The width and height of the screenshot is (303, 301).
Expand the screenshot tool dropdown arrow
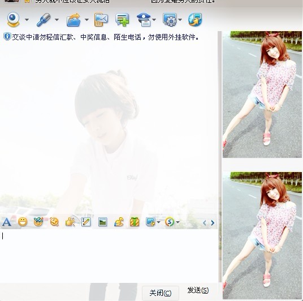158,222
